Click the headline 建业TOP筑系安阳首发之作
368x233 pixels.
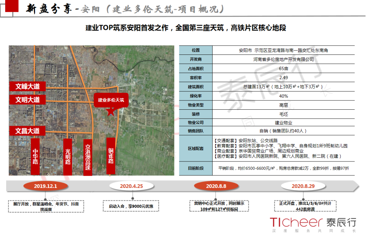coord(186,28)
